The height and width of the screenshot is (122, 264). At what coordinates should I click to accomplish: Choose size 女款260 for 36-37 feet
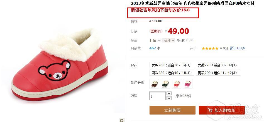[x=172, y=65]
